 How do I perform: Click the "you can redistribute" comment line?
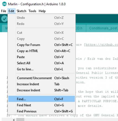(97, 68)
